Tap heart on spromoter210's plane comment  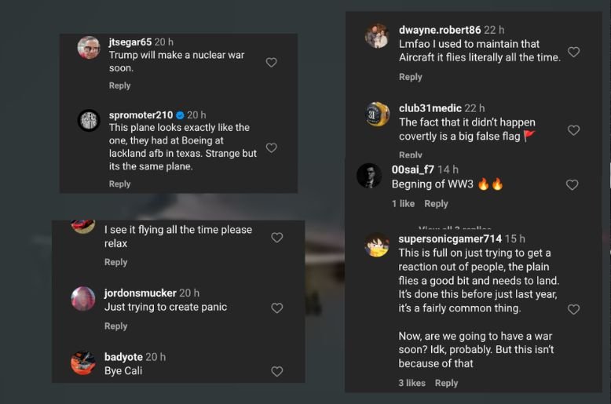pos(271,147)
